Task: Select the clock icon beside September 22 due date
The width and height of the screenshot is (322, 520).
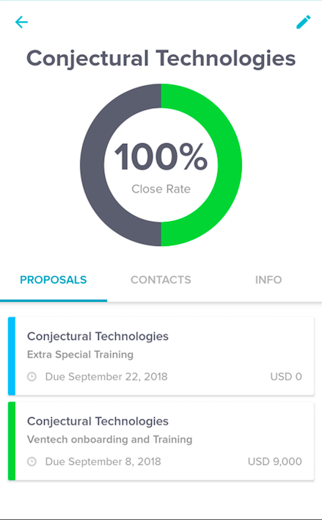Action: point(32,377)
